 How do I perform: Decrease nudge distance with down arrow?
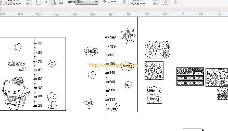tap(124, 3)
